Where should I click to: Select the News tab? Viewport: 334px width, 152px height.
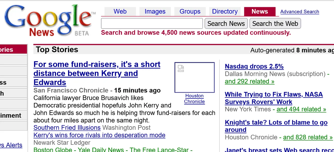(x=260, y=11)
